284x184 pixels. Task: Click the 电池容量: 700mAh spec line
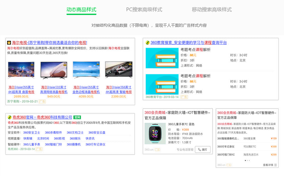pos(180,138)
